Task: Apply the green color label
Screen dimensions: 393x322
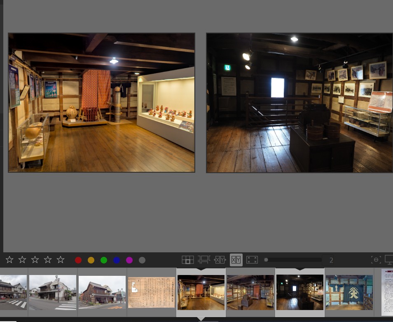Action: (x=104, y=260)
